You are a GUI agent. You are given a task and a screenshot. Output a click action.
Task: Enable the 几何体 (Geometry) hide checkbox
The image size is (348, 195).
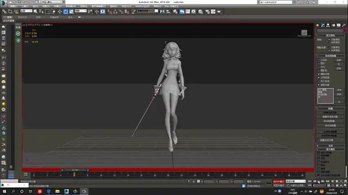[x=319, y=60]
